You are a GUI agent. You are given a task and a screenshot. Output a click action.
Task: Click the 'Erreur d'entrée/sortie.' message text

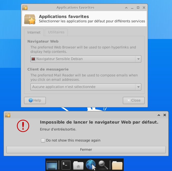pyautogui.click(x=58, y=129)
